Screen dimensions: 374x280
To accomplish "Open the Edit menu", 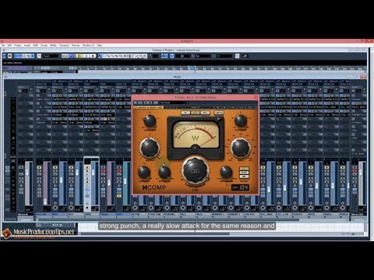I will pos(9,45).
